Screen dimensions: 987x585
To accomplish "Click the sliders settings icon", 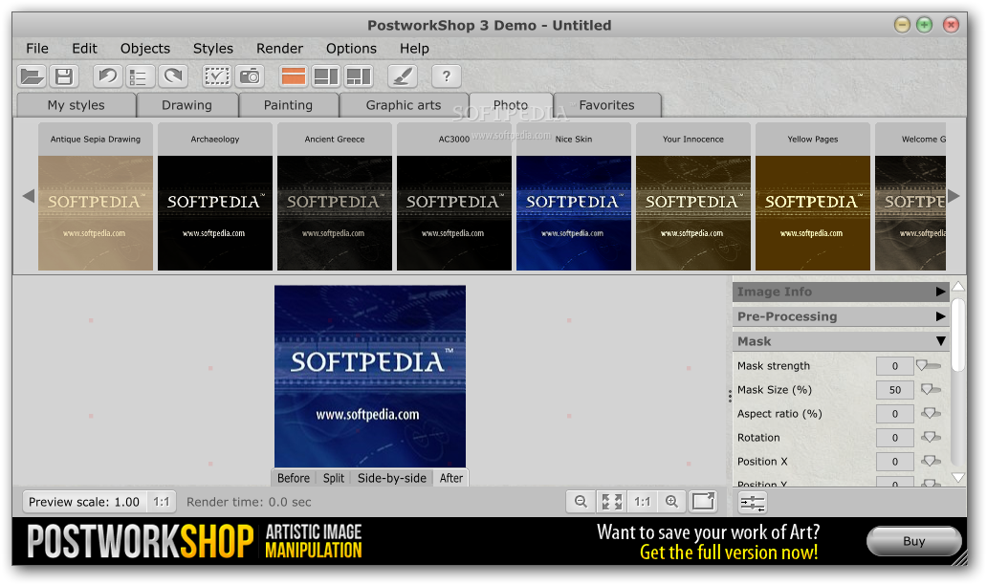I will pyautogui.click(x=753, y=503).
